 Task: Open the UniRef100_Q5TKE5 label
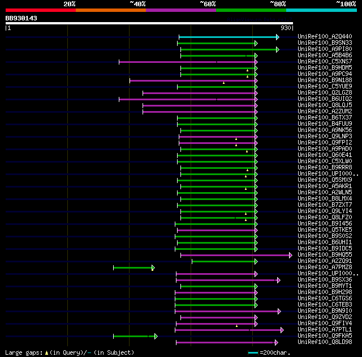click(325, 230)
